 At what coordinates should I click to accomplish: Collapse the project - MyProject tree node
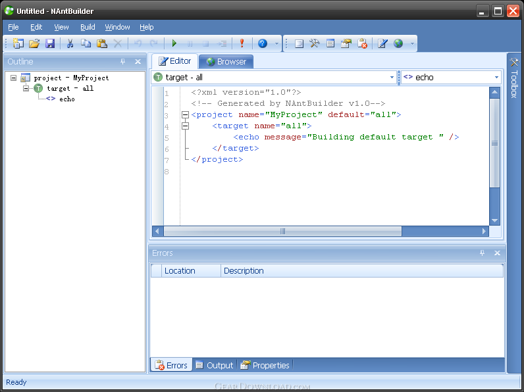13,78
